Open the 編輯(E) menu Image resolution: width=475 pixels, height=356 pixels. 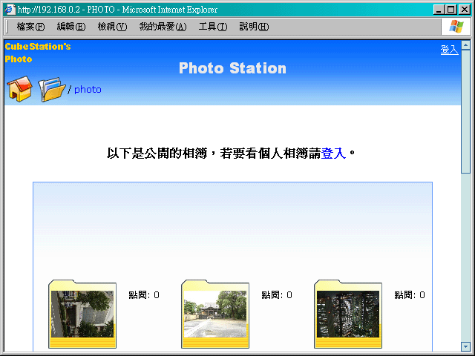(x=71, y=27)
